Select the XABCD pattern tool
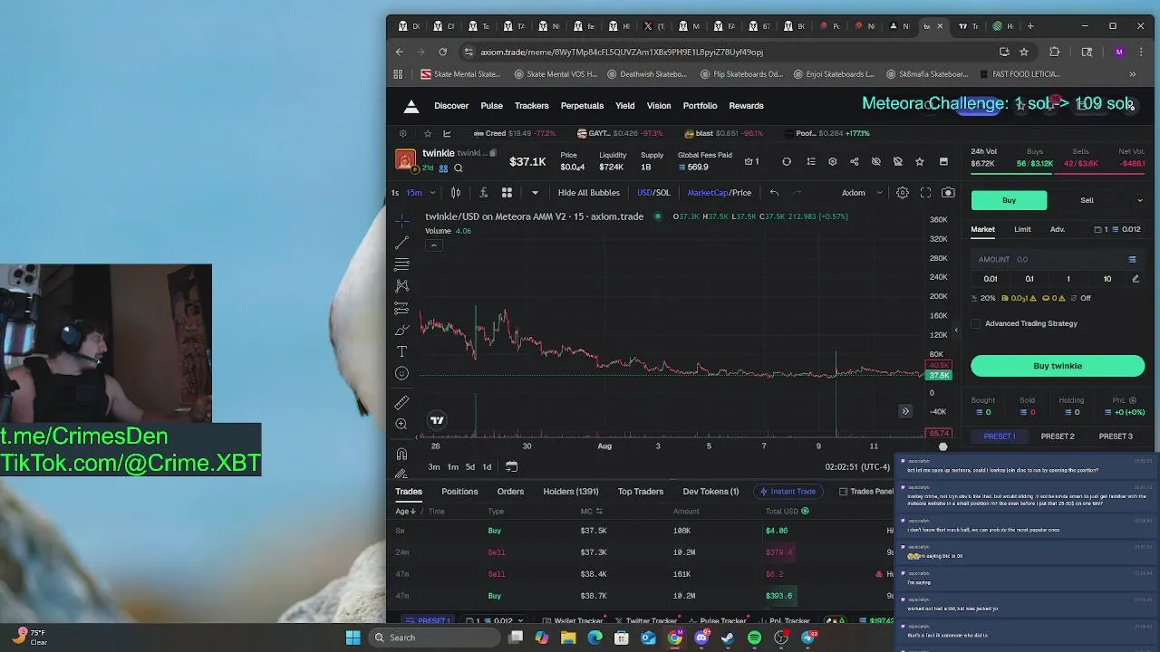 click(x=402, y=286)
